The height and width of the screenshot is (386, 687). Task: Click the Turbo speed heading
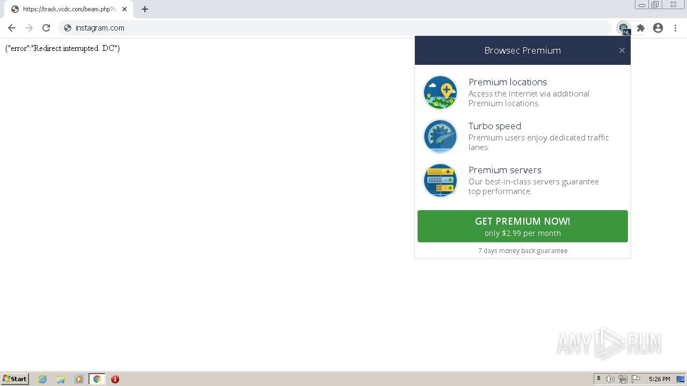click(x=495, y=126)
